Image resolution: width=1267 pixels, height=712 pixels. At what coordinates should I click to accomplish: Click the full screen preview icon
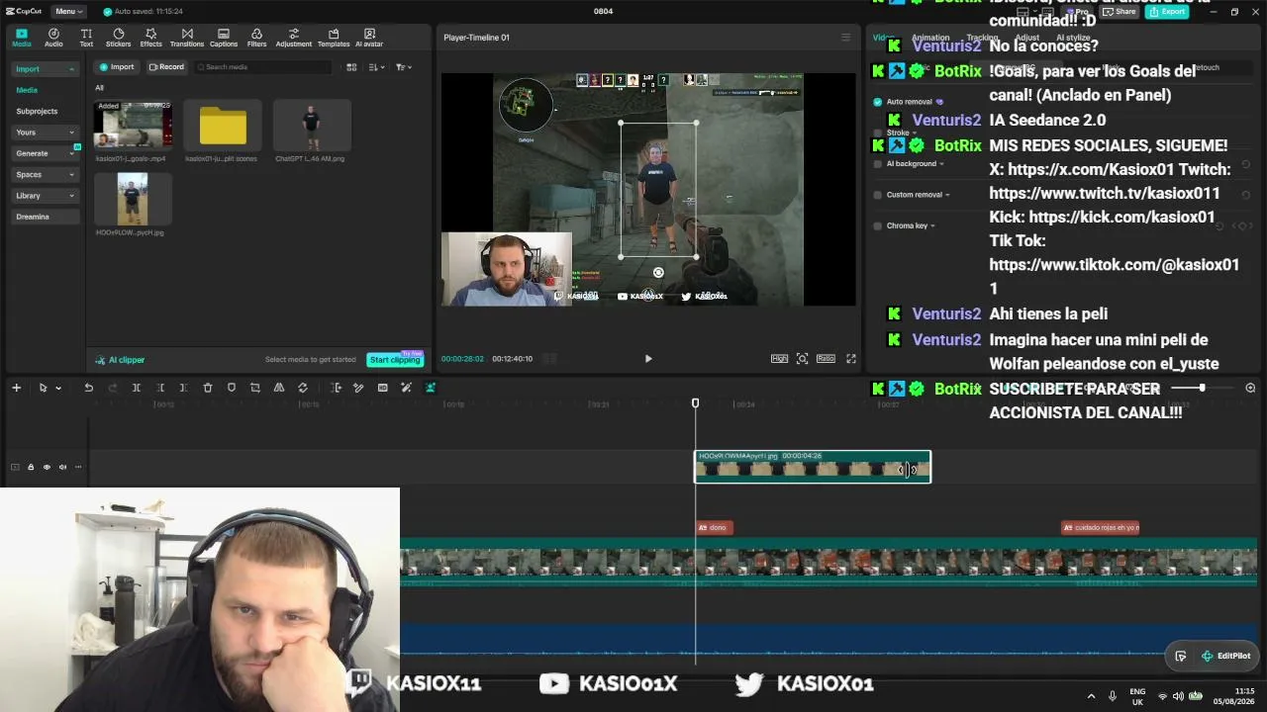(x=851, y=359)
